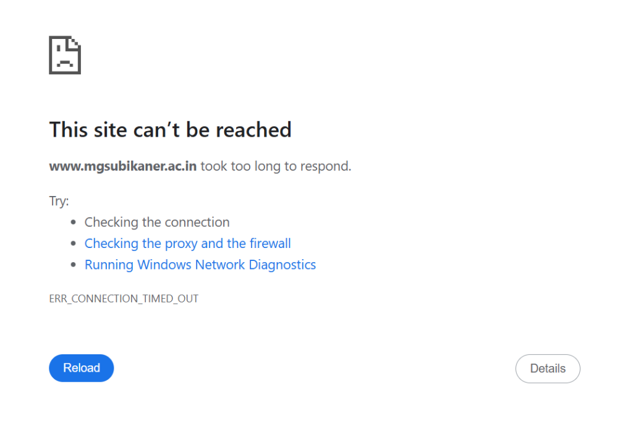Viewport: 633px width, 431px height.
Task: Click the blue Reload button label
Action: tap(81, 368)
